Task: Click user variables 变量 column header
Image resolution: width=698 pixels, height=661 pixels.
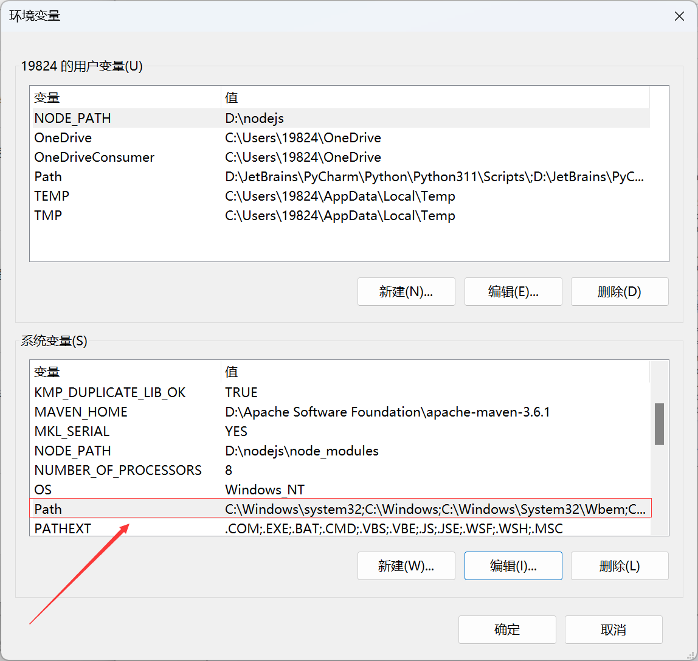Action: [x=126, y=97]
